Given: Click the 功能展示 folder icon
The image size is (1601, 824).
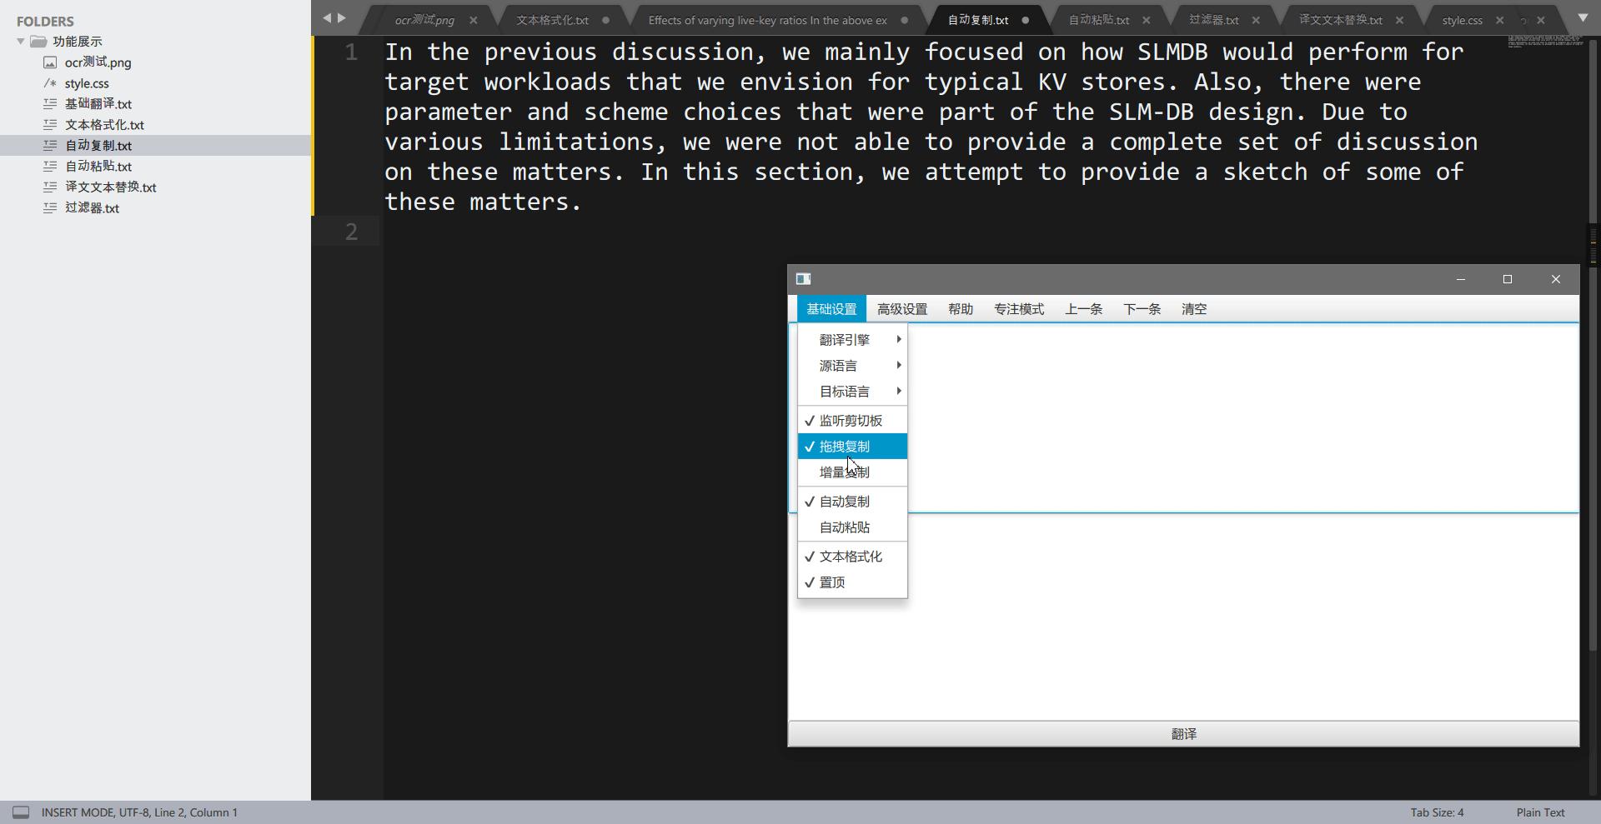Looking at the screenshot, I should tap(38, 42).
